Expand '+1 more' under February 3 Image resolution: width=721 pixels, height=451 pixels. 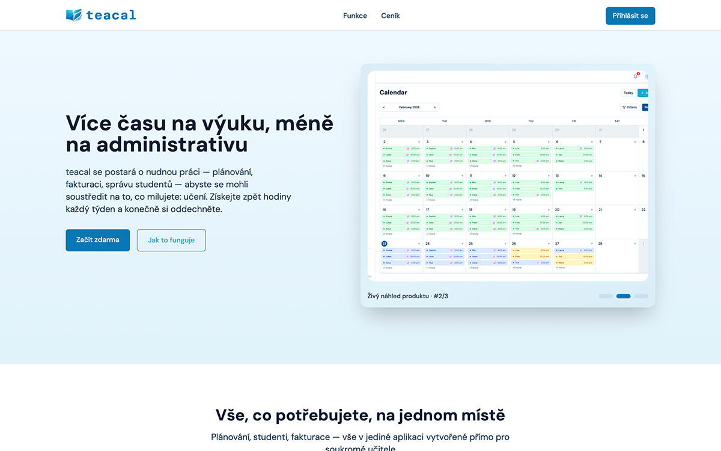431,166
